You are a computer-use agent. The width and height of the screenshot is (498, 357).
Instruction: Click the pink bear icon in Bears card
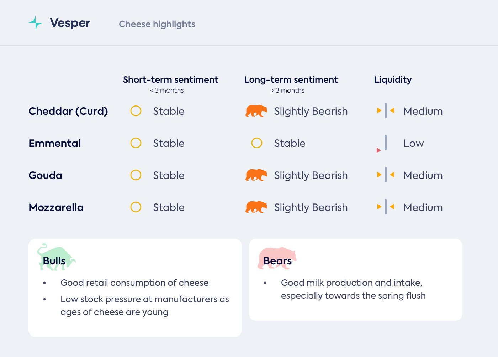[276, 258]
